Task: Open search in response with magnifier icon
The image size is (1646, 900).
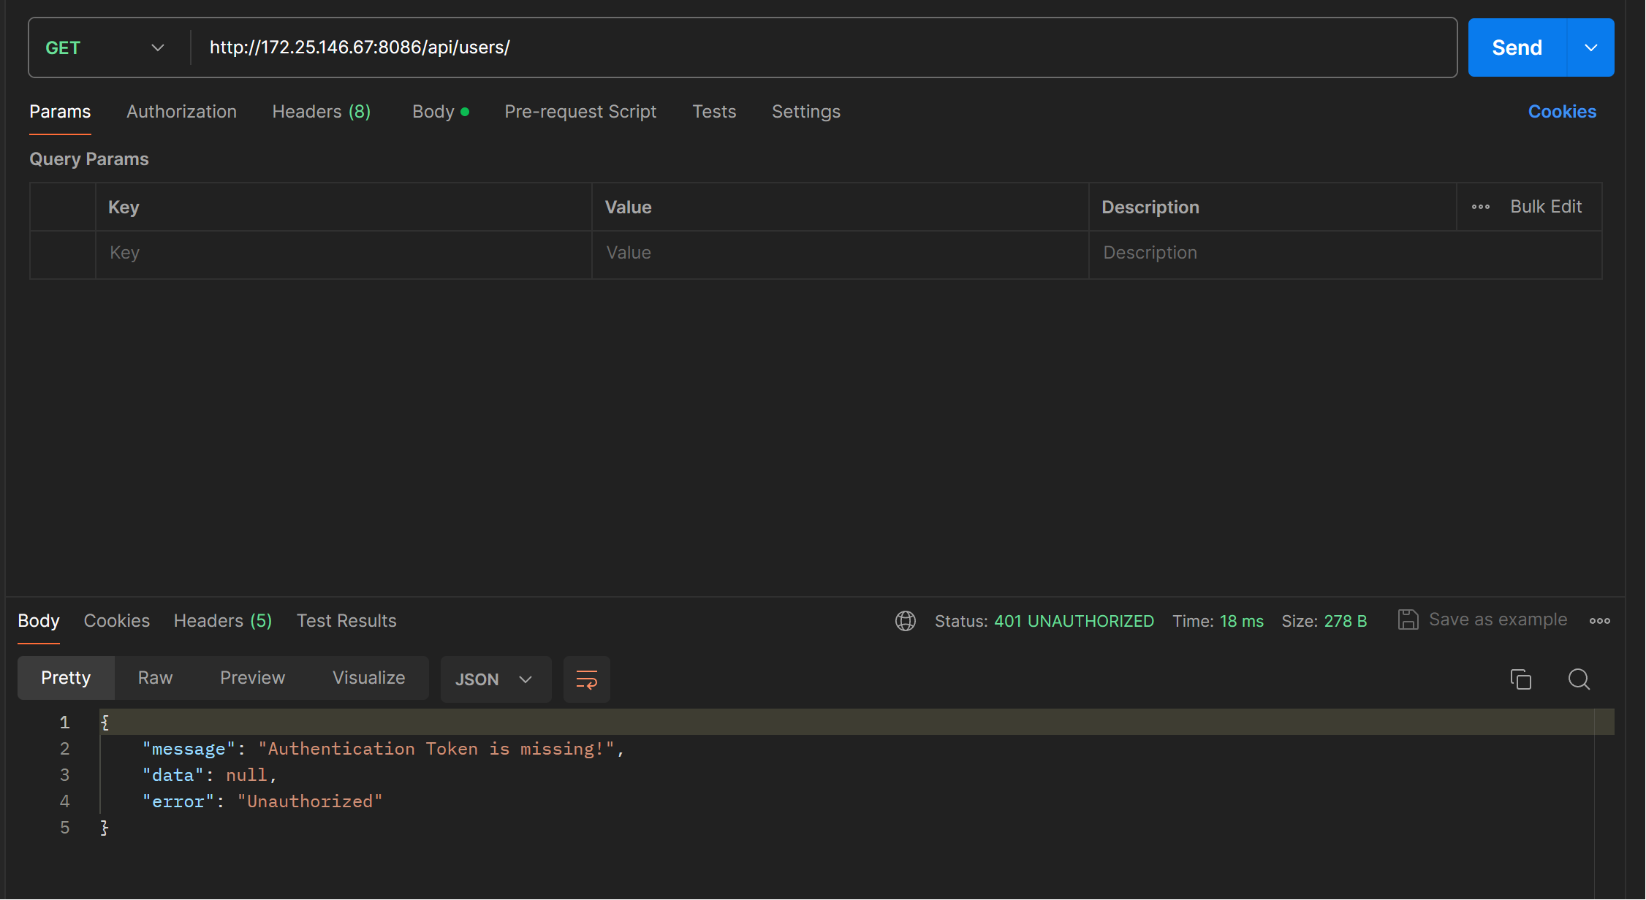Action: point(1579,679)
